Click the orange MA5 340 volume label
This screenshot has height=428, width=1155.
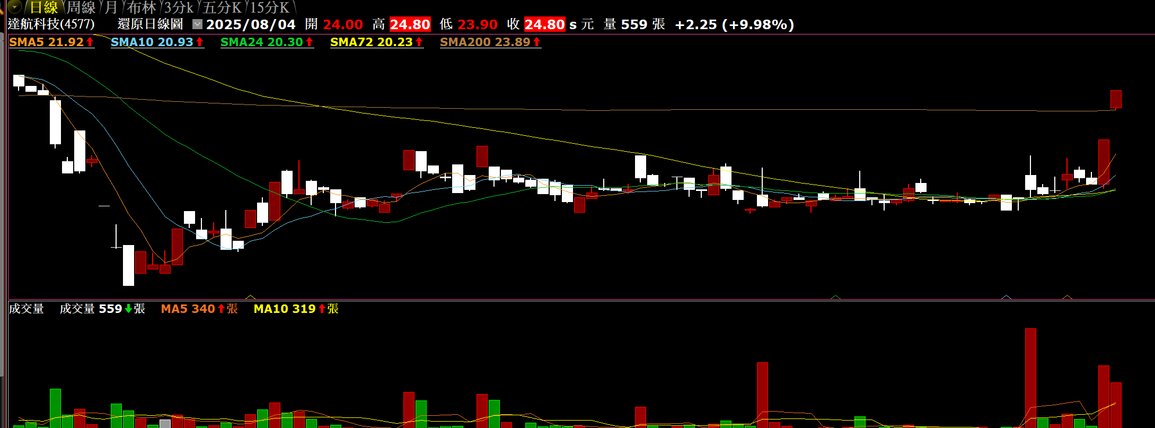pos(199,309)
